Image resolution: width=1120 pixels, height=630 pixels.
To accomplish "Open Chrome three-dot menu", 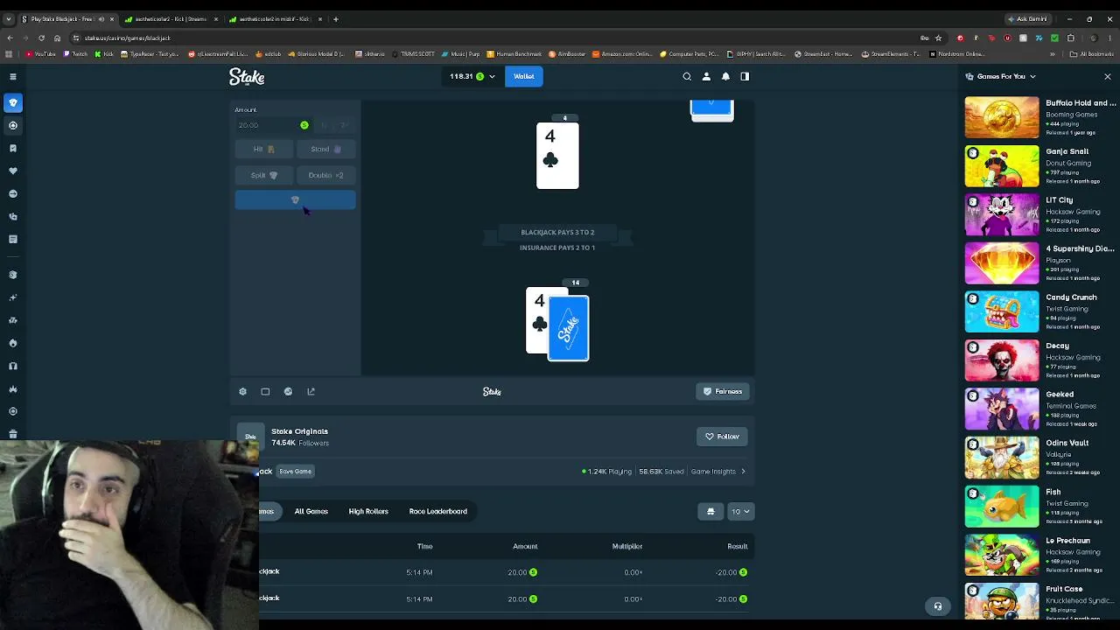I will click(x=1110, y=38).
